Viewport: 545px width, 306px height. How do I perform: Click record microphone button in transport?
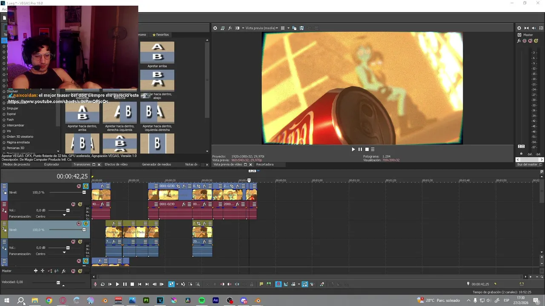(x=95, y=284)
